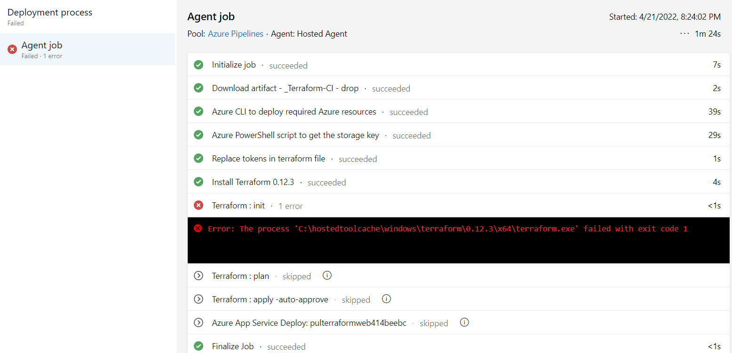The height and width of the screenshot is (353, 732).
Task: Click the Deployment process heading
Action: click(49, 12)
